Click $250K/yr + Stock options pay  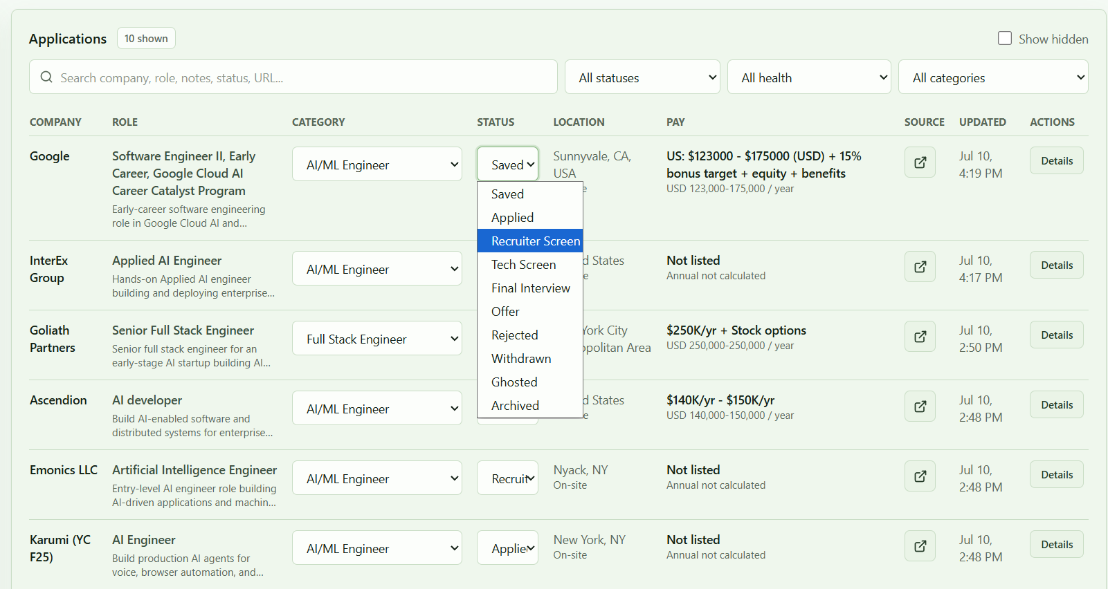click(736, 330)
